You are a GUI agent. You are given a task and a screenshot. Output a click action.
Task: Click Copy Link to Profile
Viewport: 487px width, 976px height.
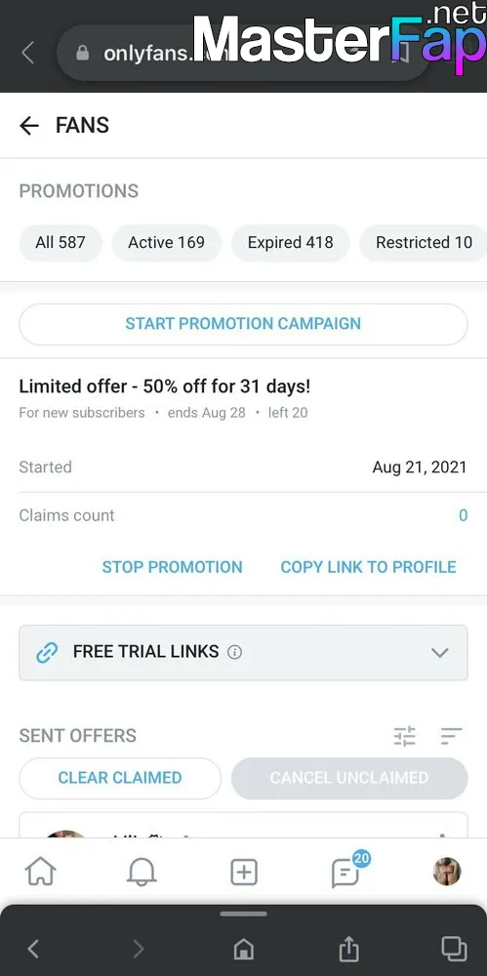[x=369, y=567]
